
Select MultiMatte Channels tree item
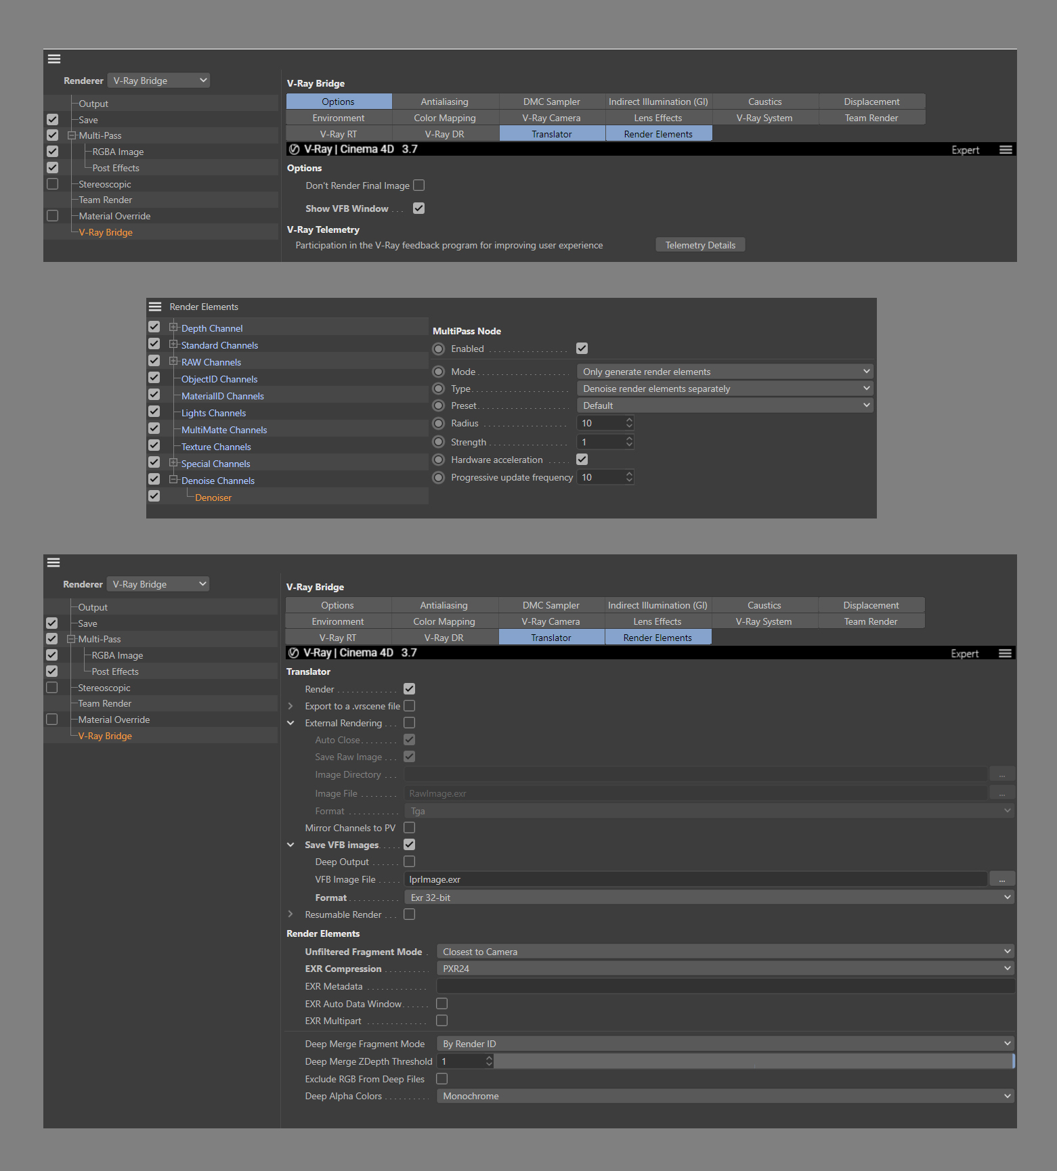(x=224, y=430)
